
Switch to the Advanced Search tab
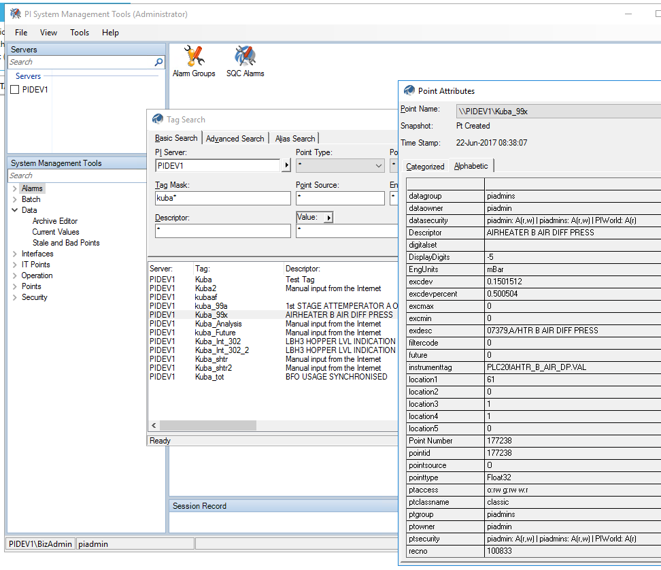click(235, 138)
